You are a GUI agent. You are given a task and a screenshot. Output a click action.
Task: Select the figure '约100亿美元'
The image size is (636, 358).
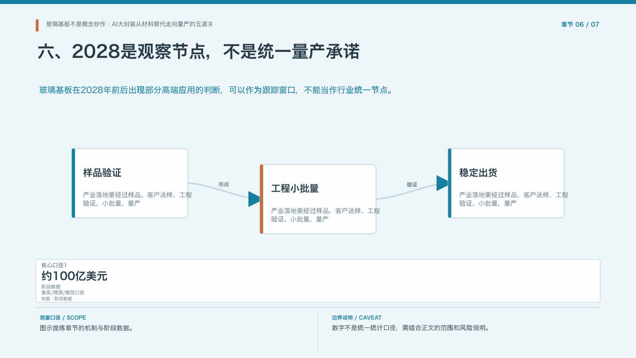[x=74, y=276]
